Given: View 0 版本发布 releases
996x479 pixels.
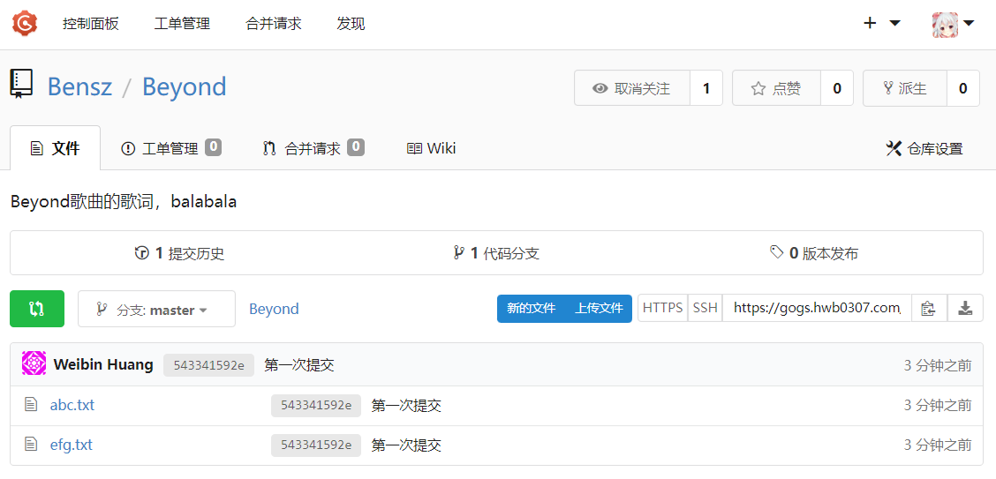Looking at the screenshot, I should 814,254.
